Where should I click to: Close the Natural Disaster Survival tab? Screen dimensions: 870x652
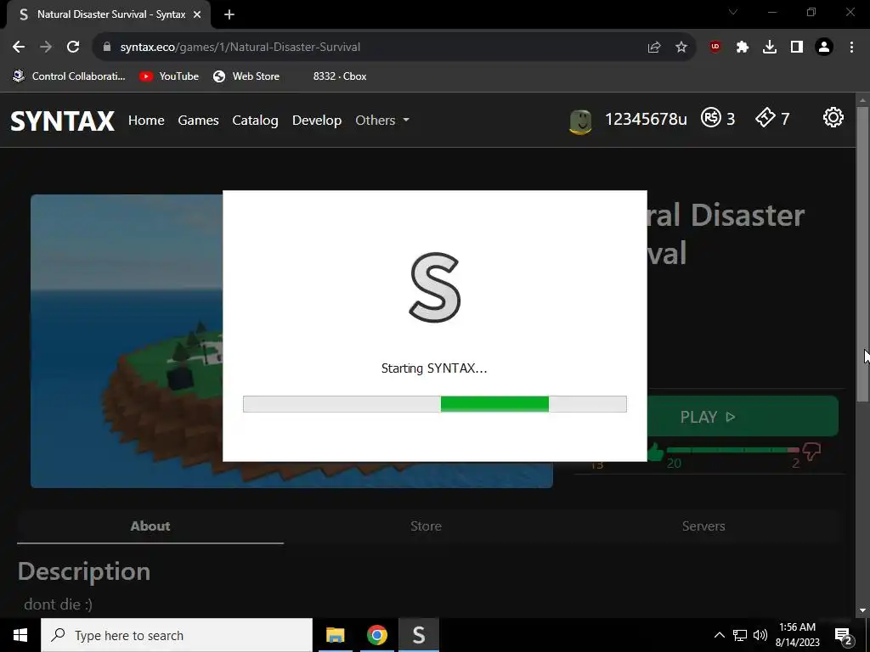click(x=197, y=15)
